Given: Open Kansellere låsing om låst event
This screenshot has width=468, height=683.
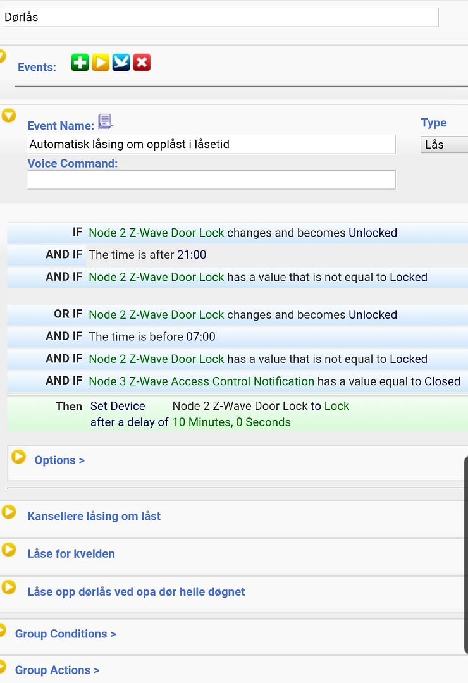Looking at the screenshot, I should (x=94, y=516).
